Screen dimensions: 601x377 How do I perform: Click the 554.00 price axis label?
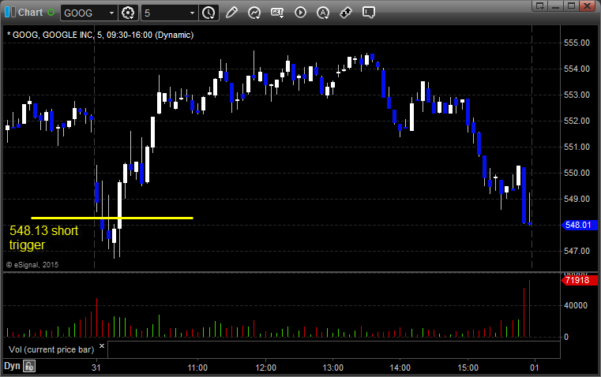point(577,69)
